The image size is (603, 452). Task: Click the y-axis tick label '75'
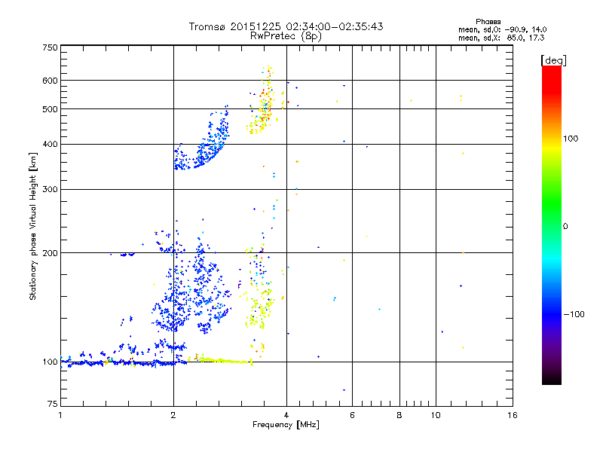click(53, 404)
